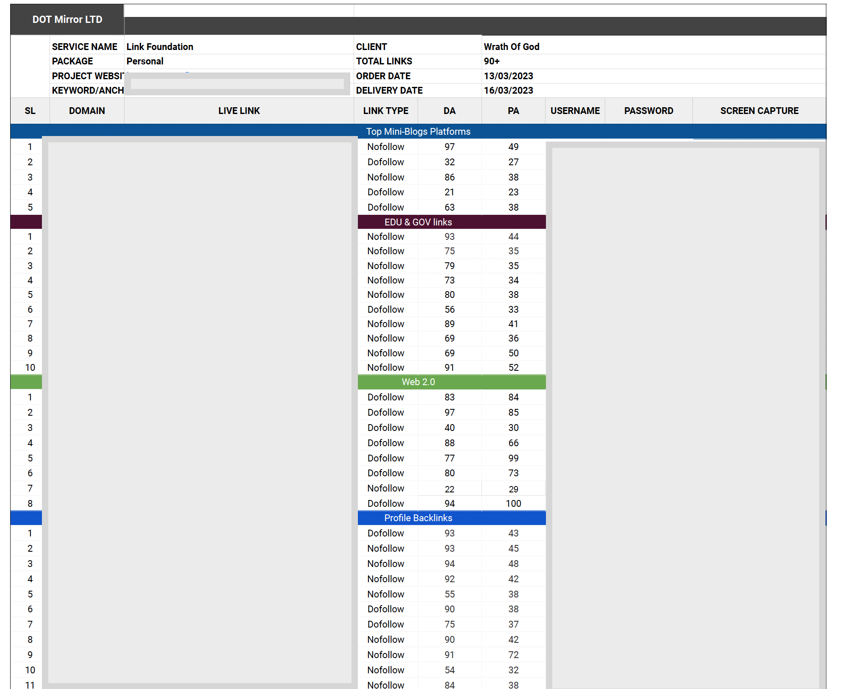842x689 pixels.
Task: Select the TOTAL LINKS label cell
Action: (x=418, y=61)
